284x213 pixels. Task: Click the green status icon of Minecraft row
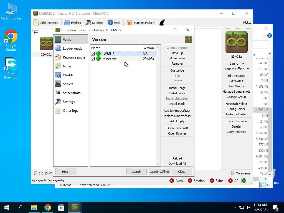click(98, 59)
